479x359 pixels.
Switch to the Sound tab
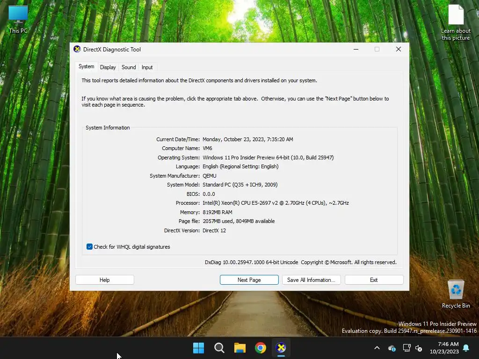(x=129, y=67)
